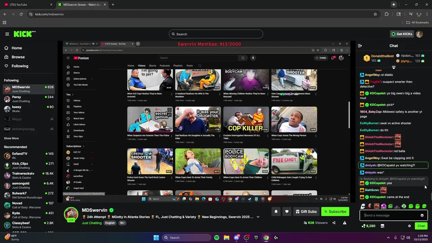Click MDSwervin streamer avatar
432x243 pixels.
[71, 215]
